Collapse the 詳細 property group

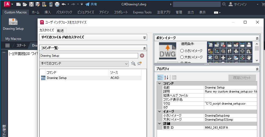click(159, 124)
